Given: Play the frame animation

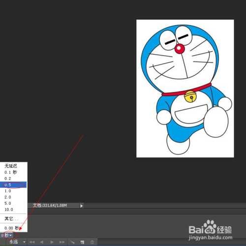Looking at the screenshot, I should click(x=52, y=242).
